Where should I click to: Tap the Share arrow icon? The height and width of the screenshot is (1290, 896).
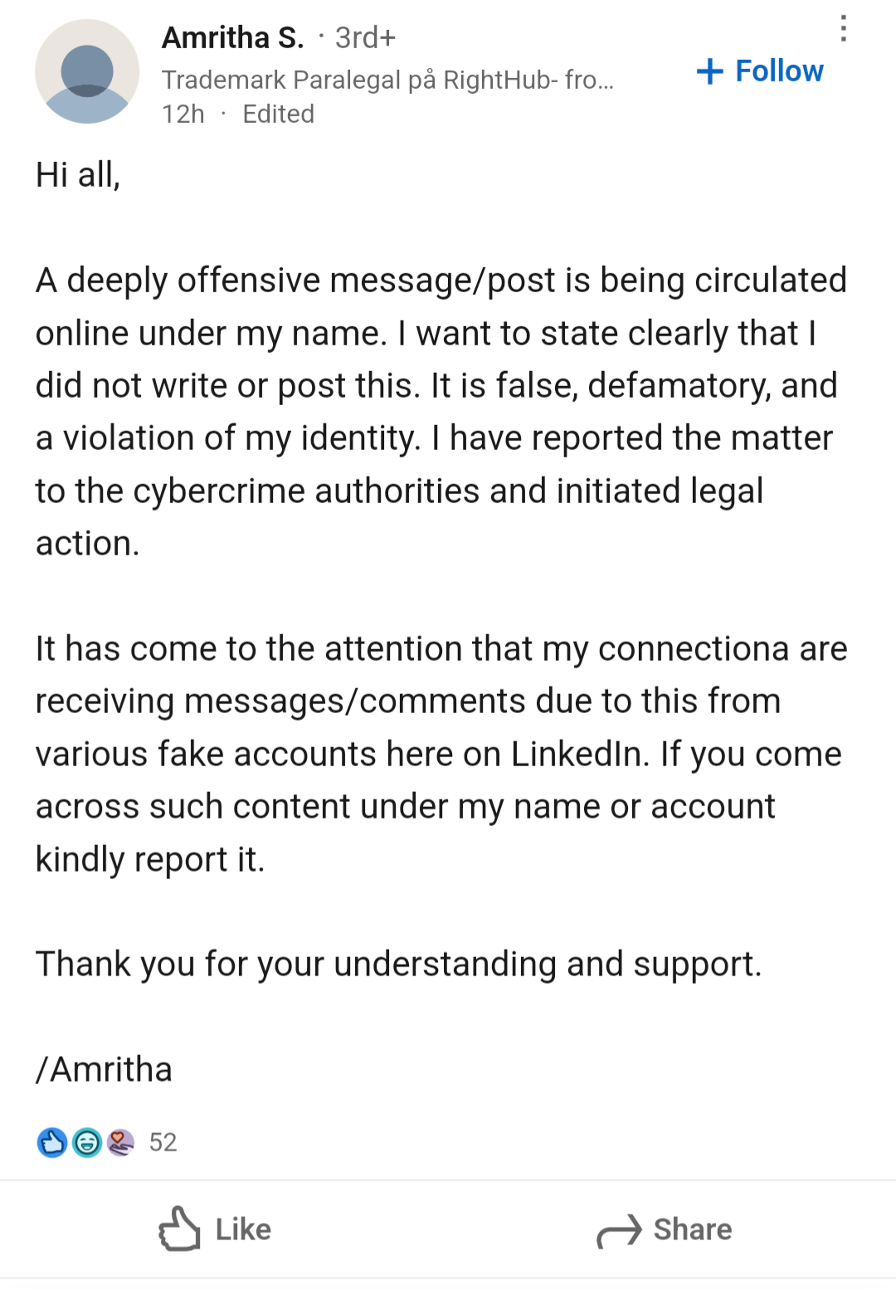pyautogui.click(x=619, y=1231)
